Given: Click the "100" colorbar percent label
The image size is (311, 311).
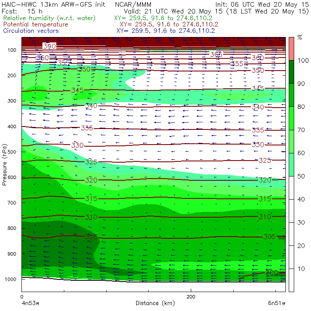Looking at the screenshot, I should pyautogui.click(x=303, y=60).
